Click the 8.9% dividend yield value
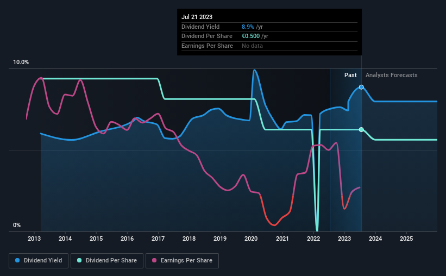 point(248,27)
